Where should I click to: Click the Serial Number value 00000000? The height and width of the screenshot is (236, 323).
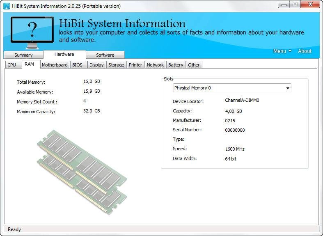click(235, 130)
